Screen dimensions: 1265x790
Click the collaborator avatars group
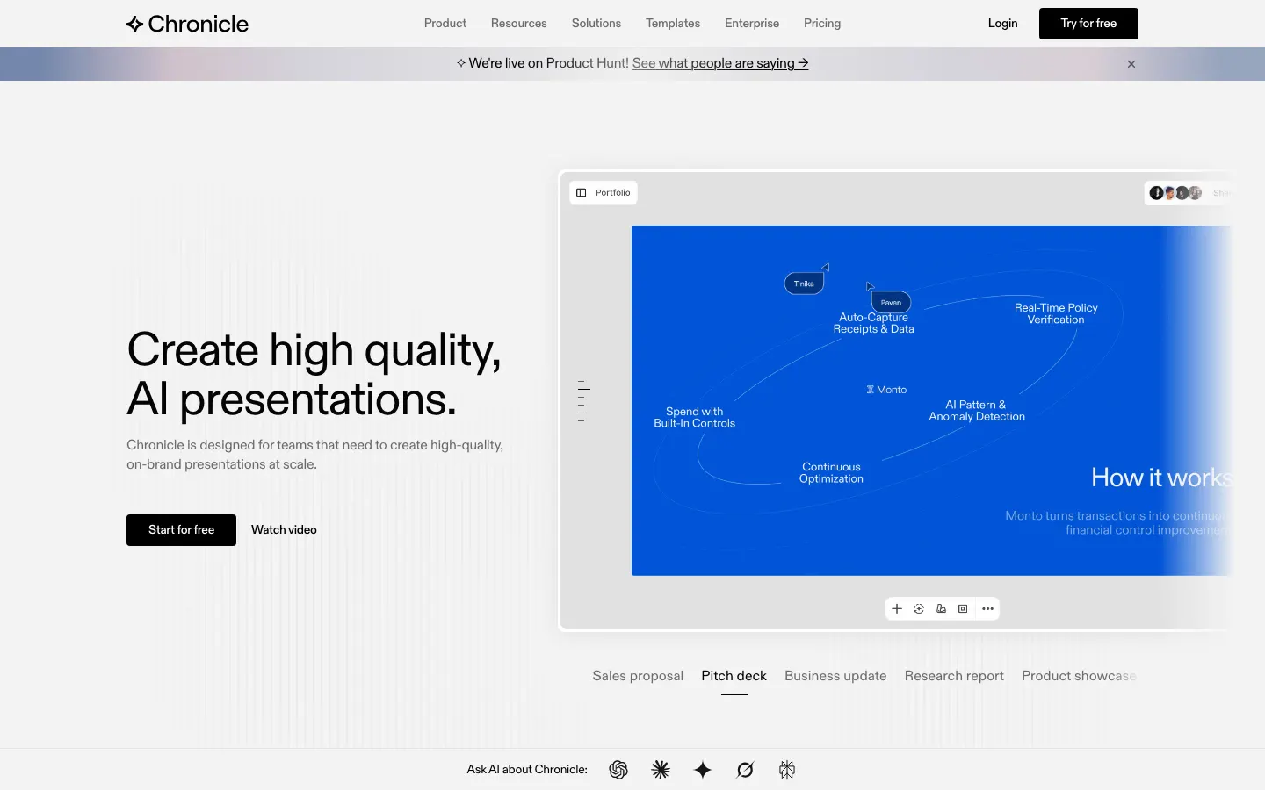[1175, 193]
